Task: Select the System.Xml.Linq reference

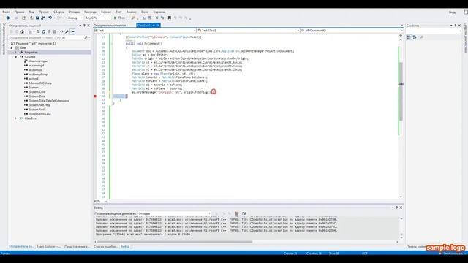Action: pos(37,114)
